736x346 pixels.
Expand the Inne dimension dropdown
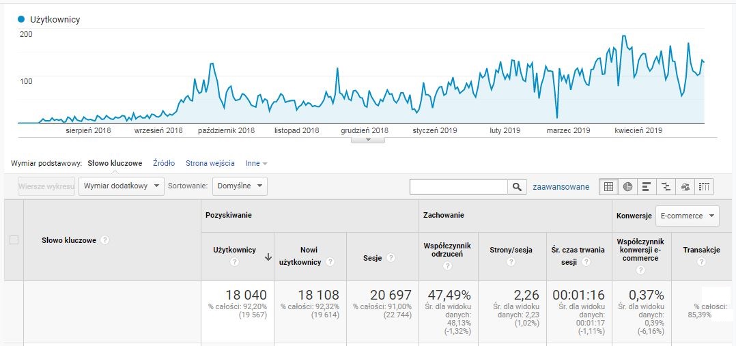pyautogui.click(x=256, y=163)
